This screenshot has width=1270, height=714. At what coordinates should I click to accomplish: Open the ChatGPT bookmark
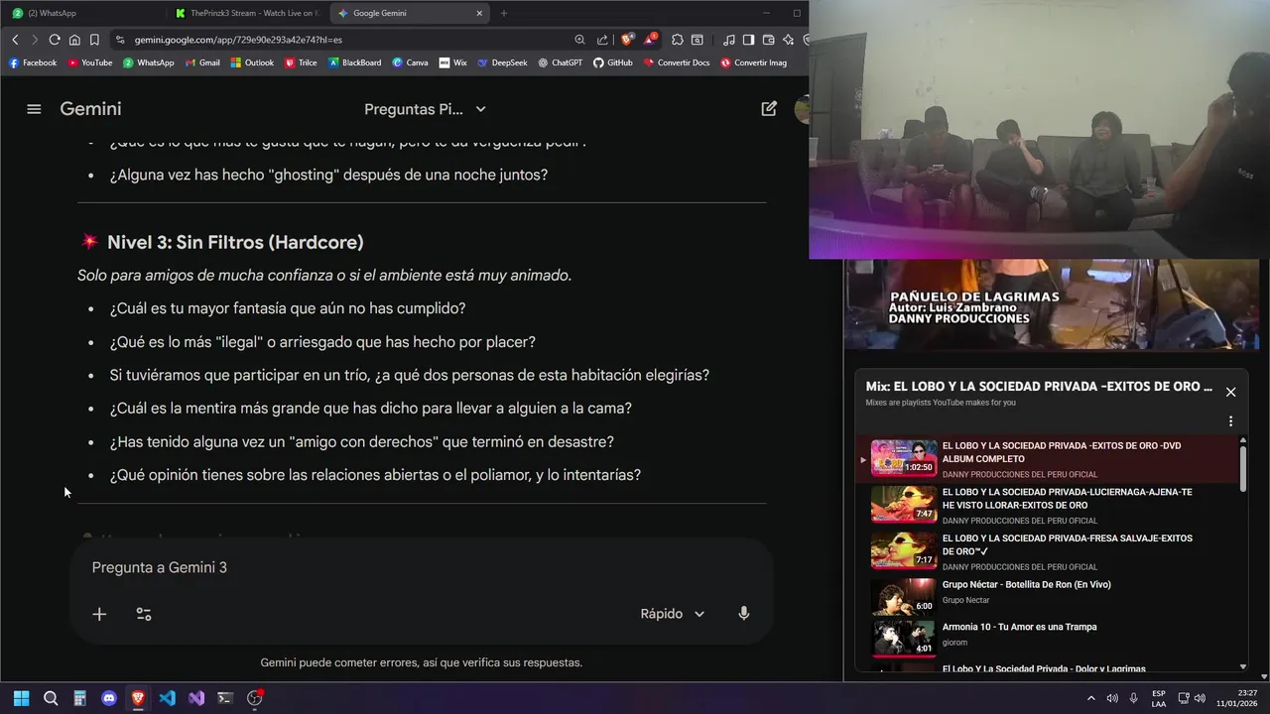(562, 62)
